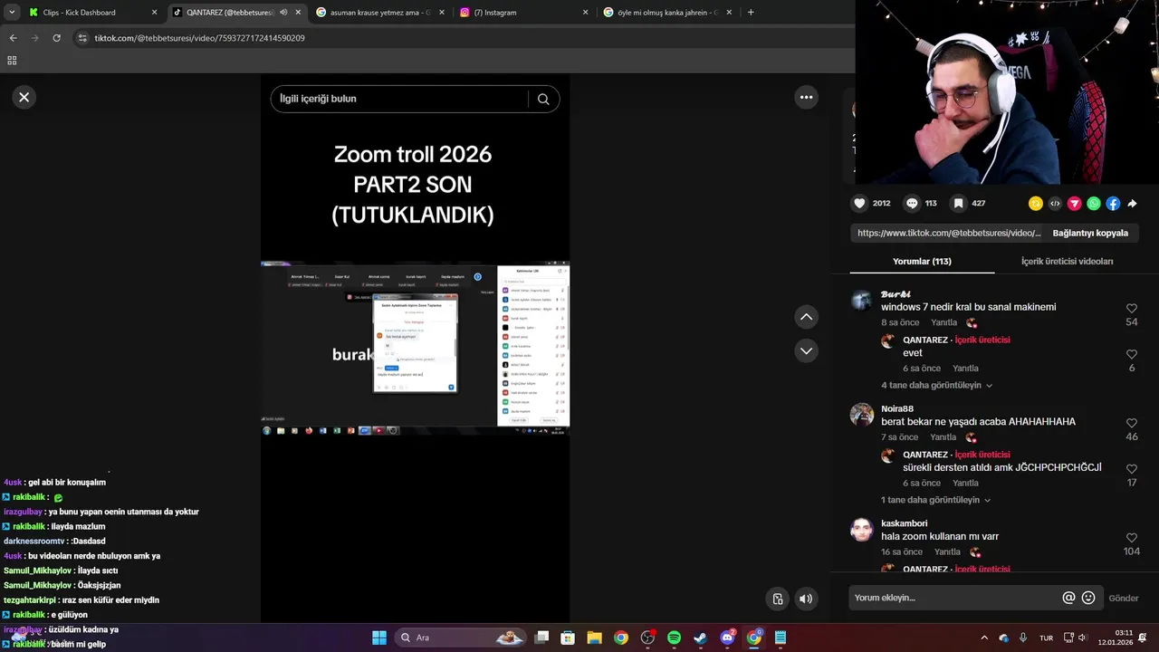
Task: Mute the QANTAREZ tab audio indicator
Action: tap(283, 12)
